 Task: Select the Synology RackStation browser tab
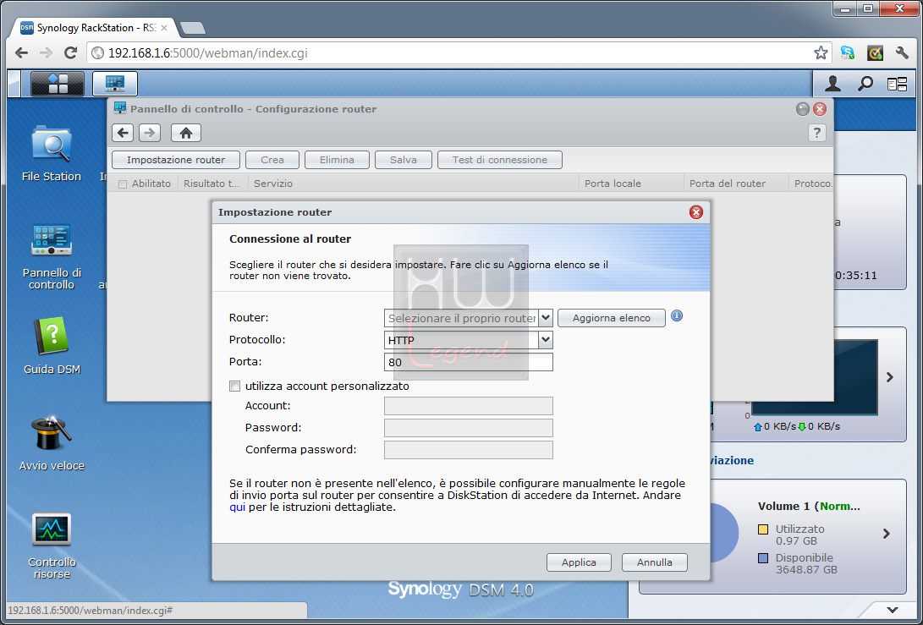96,28
